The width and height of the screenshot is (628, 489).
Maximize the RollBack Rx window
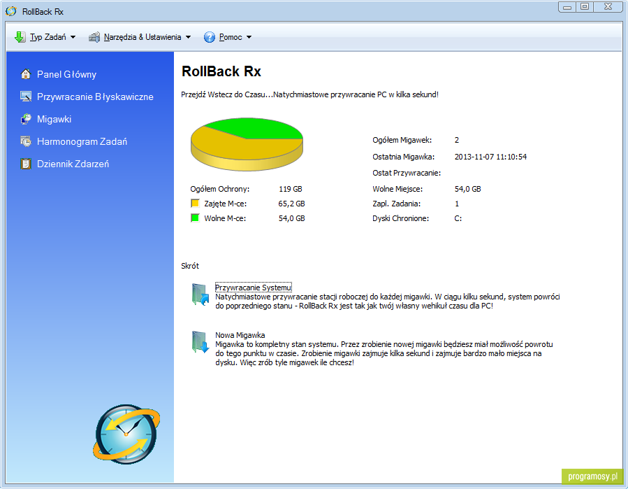click(x=585, y=7)
